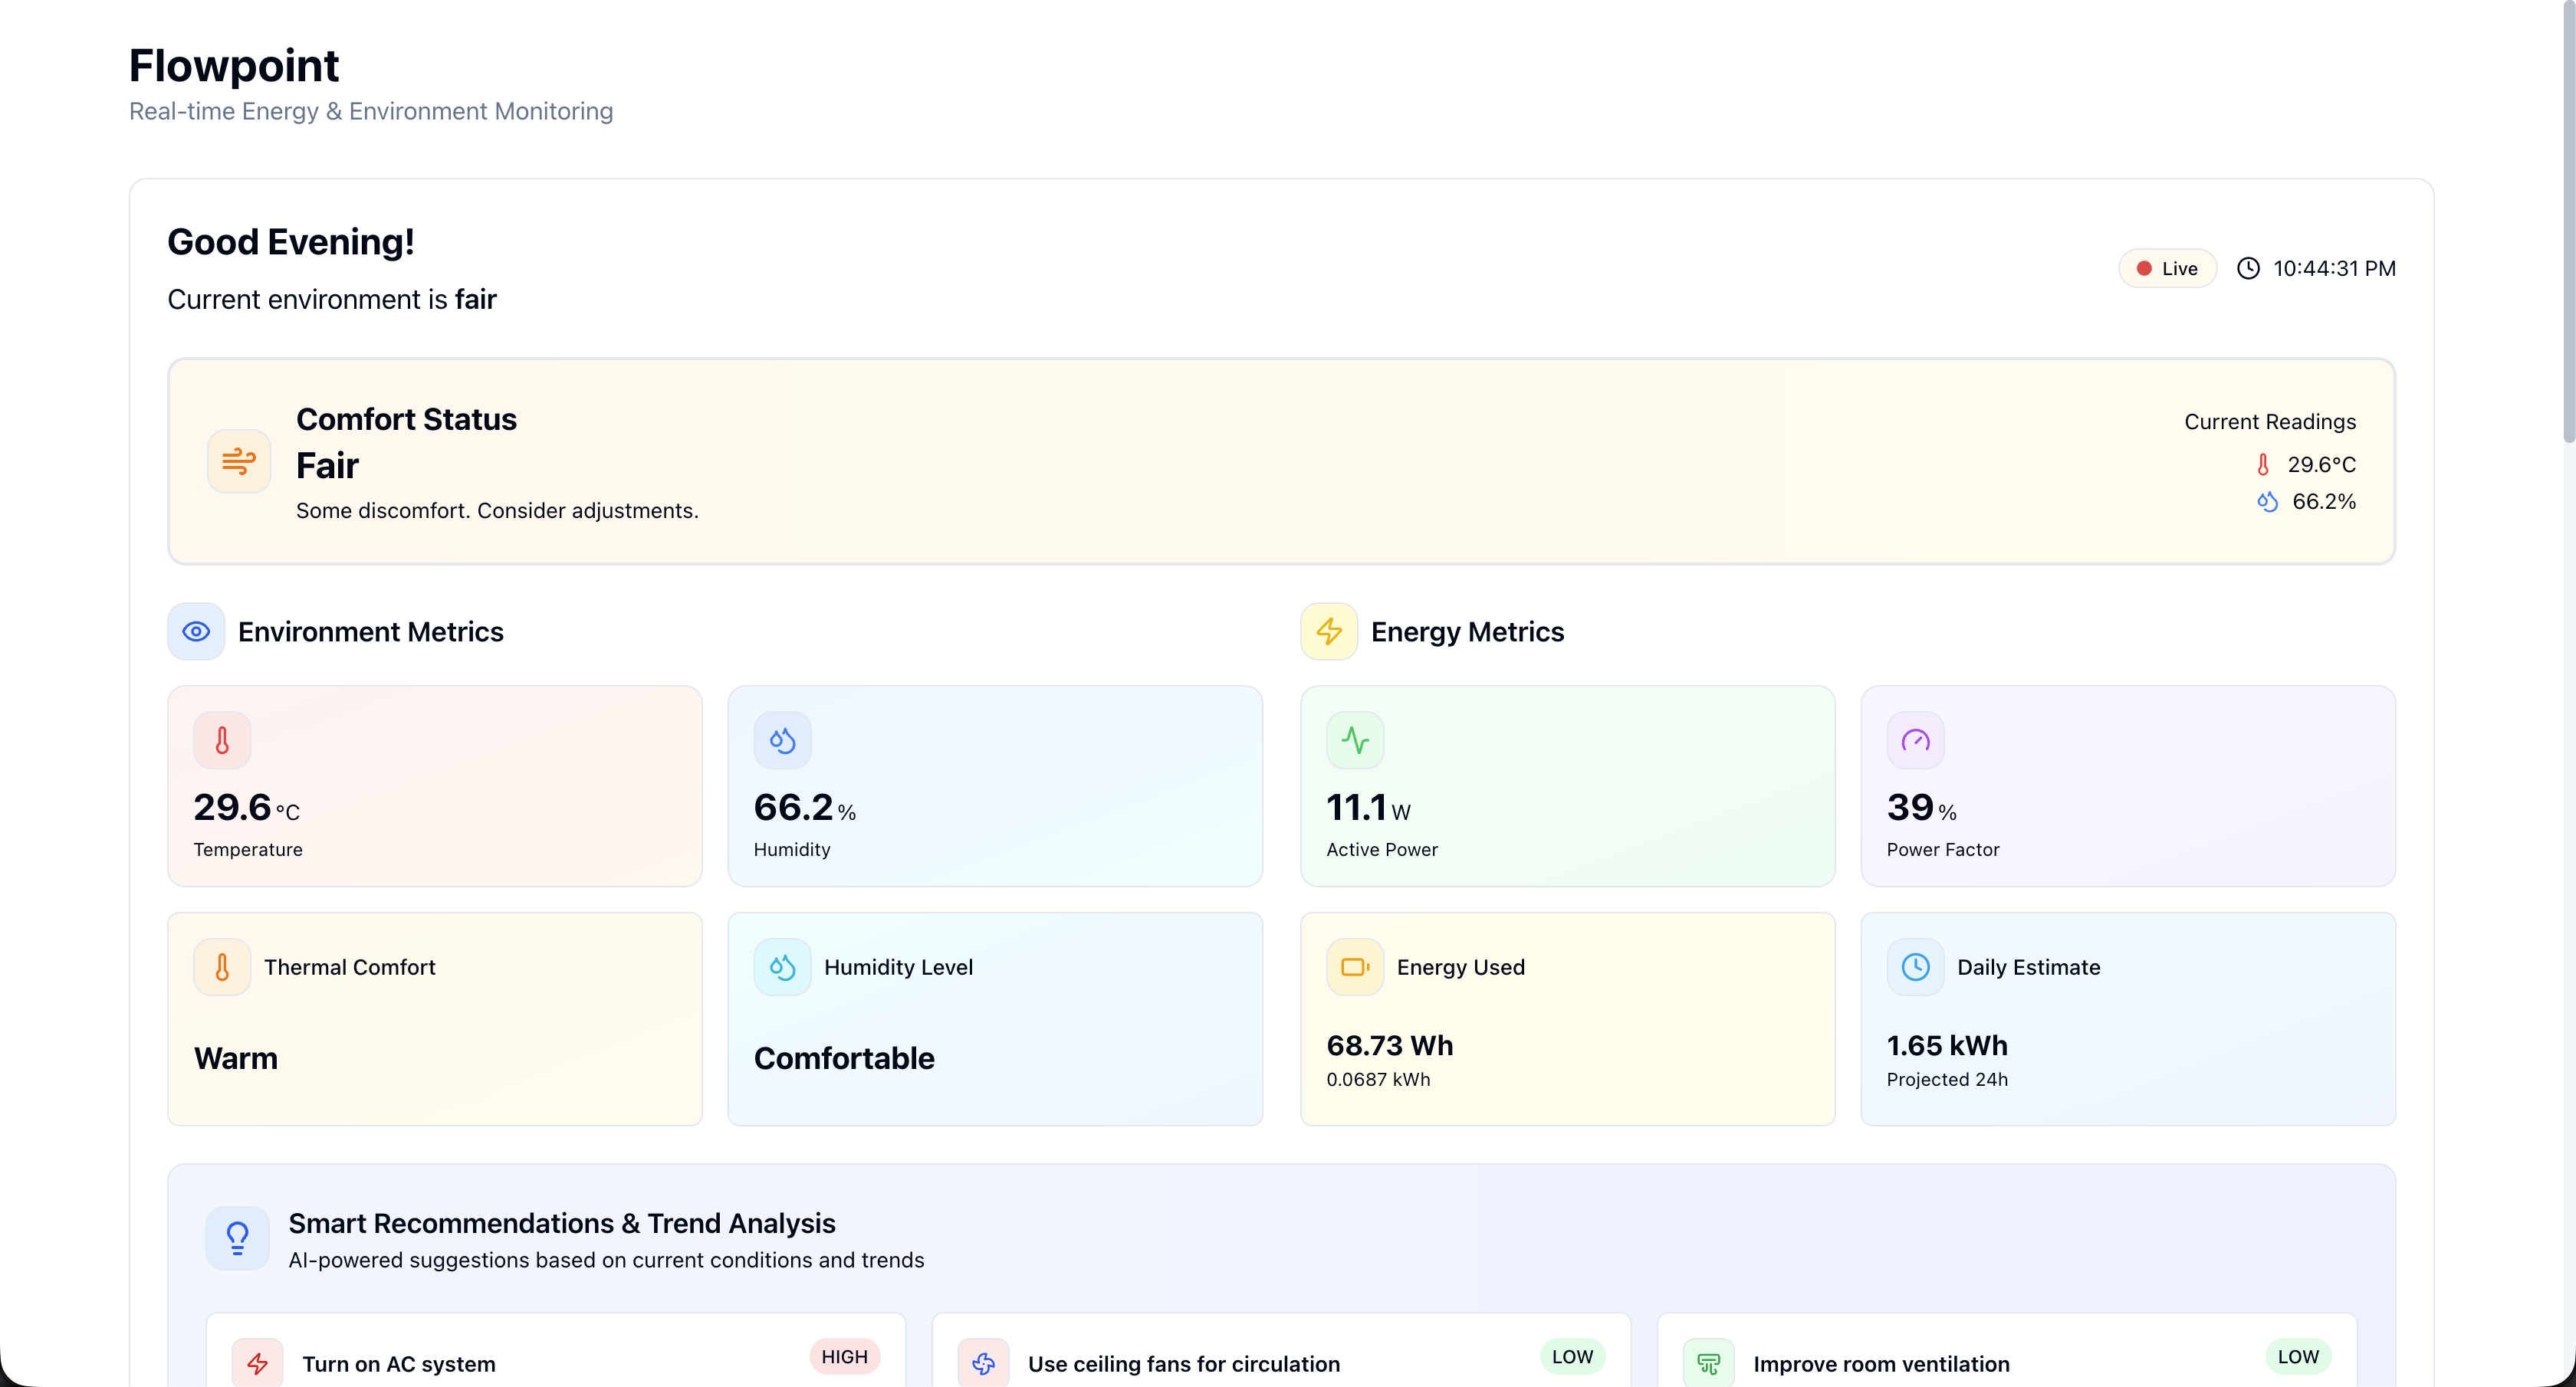Click the Current Readings label
Viewport: 2576px width, 1387px height.
tap(2270, 421)
